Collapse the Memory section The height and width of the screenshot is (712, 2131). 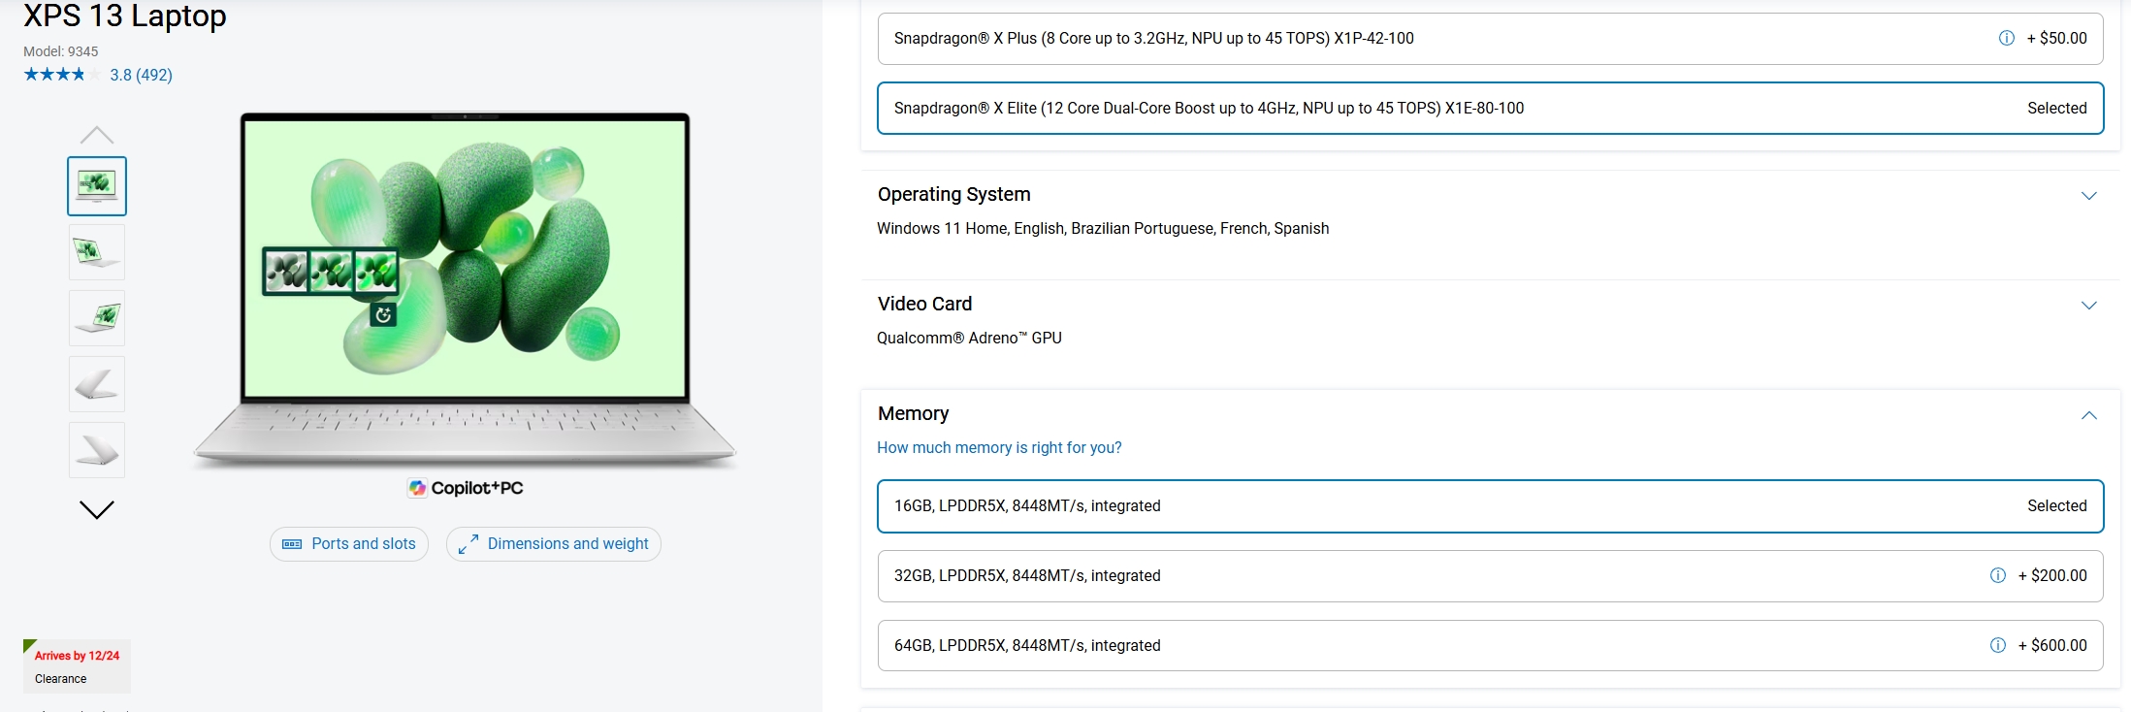click(2088, 415)
